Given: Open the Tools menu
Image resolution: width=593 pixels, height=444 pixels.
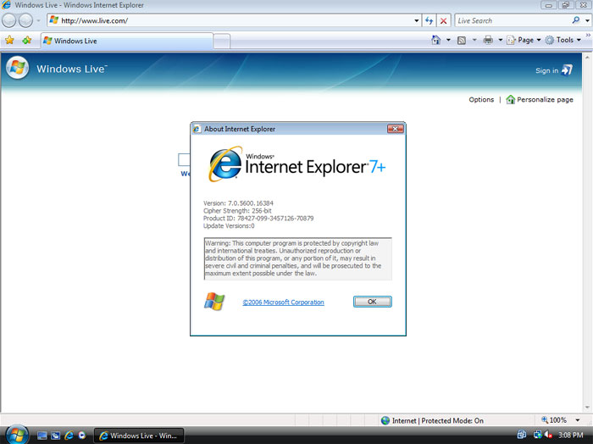Looking at the screenshot, I should 563,40.
